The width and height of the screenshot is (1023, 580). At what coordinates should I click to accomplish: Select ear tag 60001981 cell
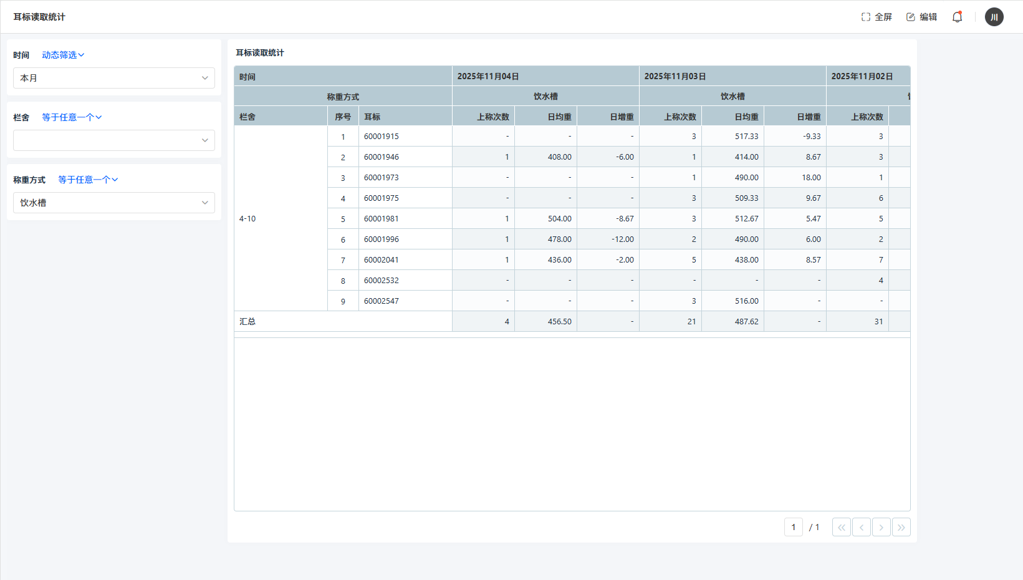coord(382,219)
